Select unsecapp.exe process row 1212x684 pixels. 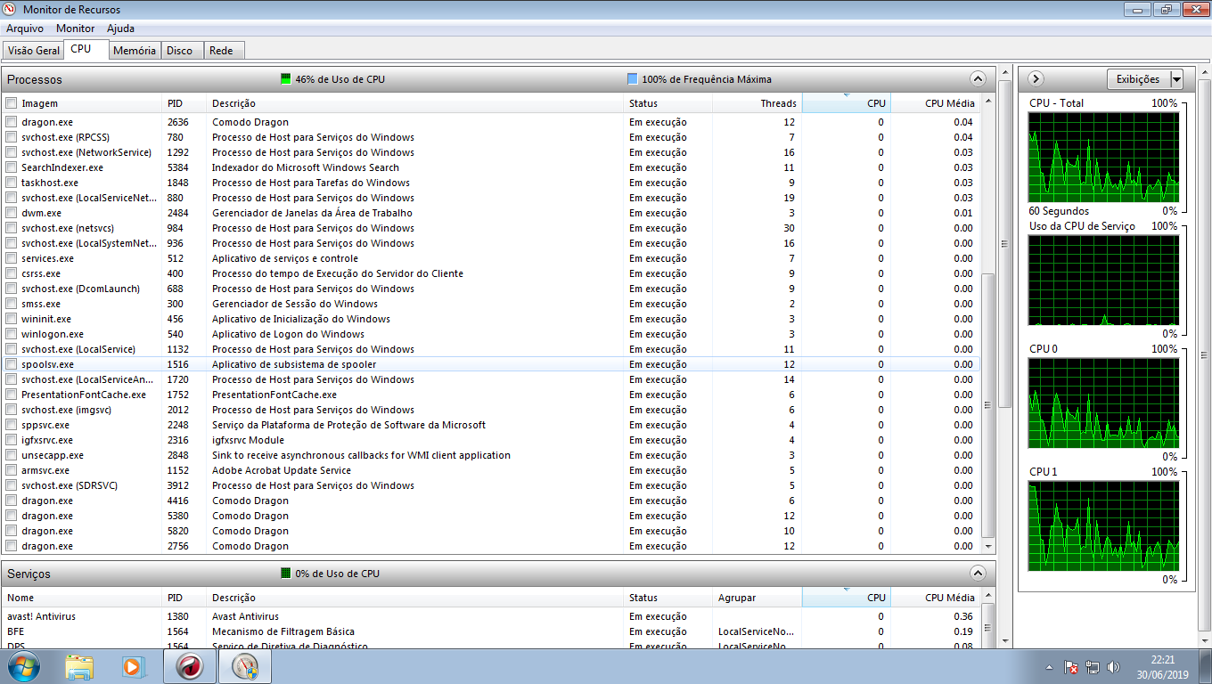[490, 455]
